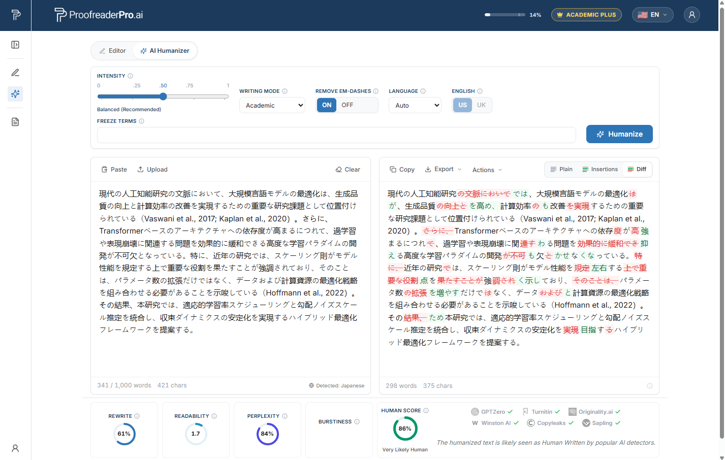Toggle the sidebar panel icon
Image resolution: width=725 pixels, height=460 pixels.
point(15,45)
